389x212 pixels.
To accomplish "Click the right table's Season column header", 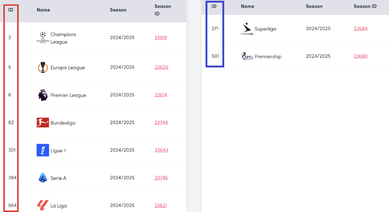I will [314, 6].
